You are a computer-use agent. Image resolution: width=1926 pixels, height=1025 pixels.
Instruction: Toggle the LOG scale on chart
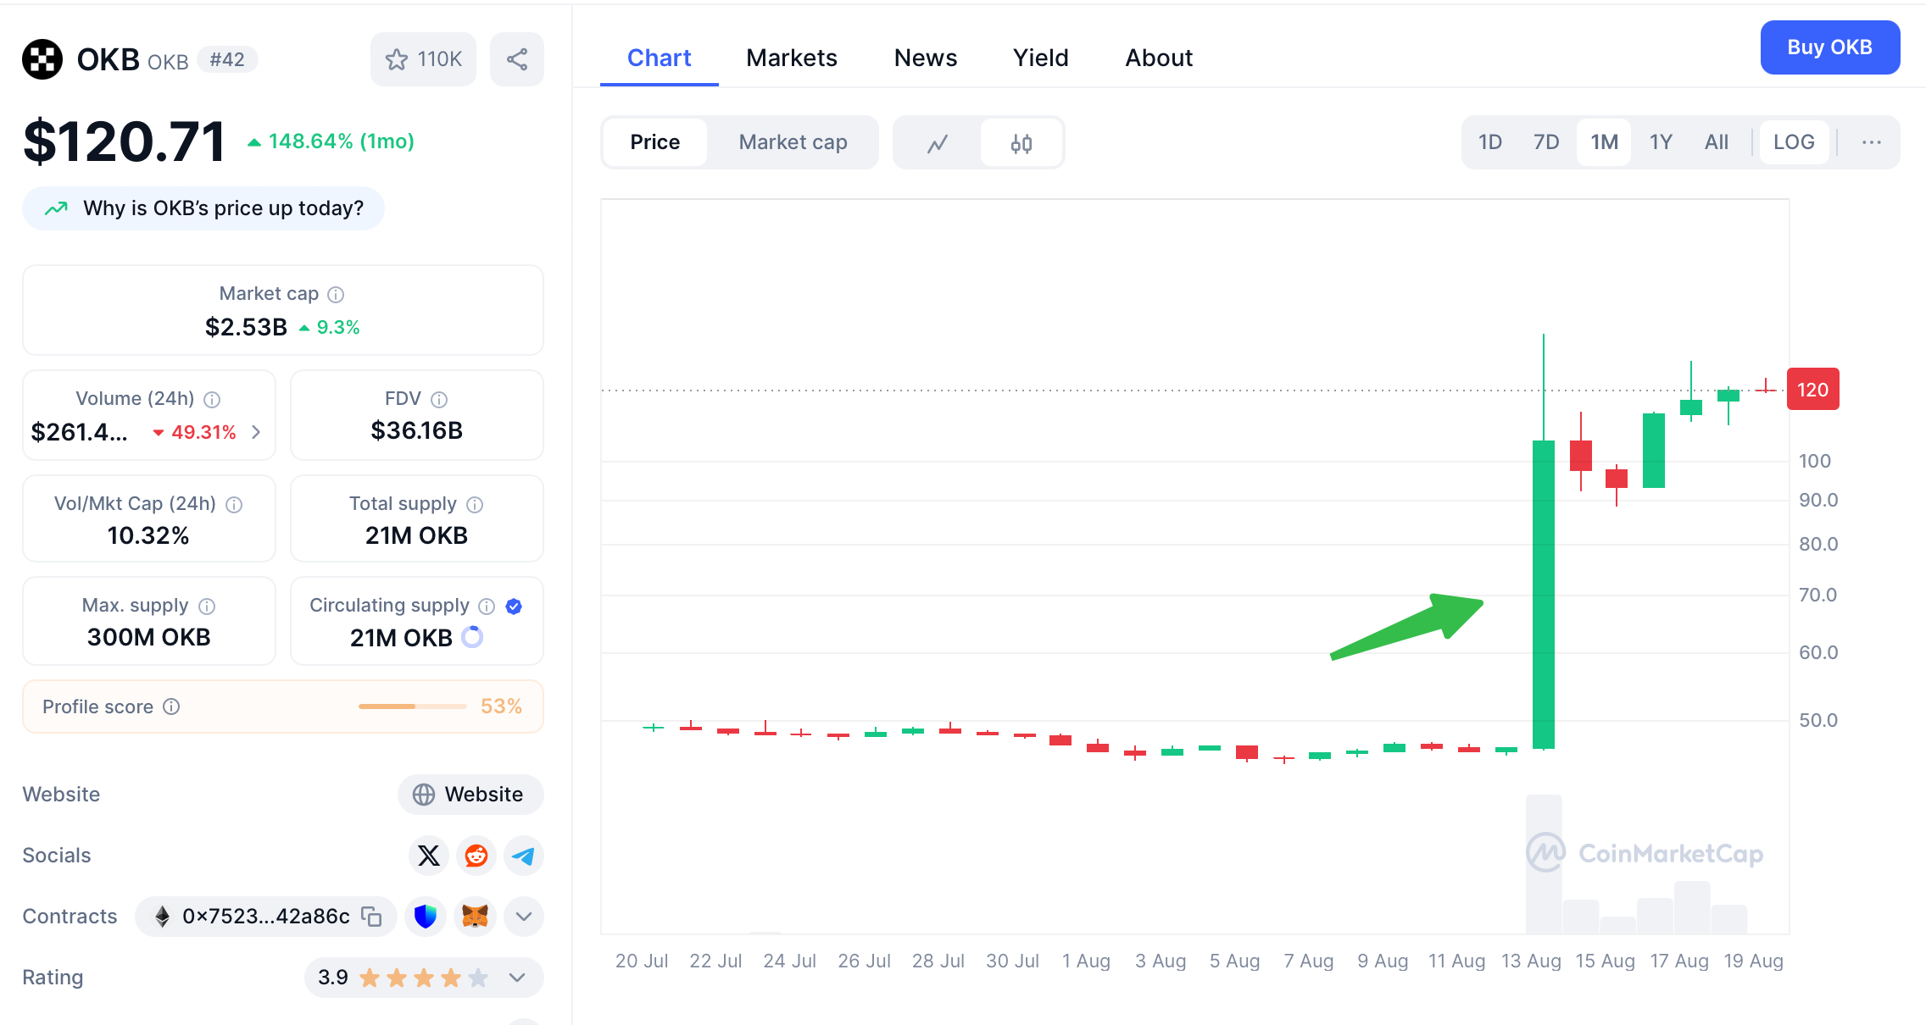(x=1794, y=142)
